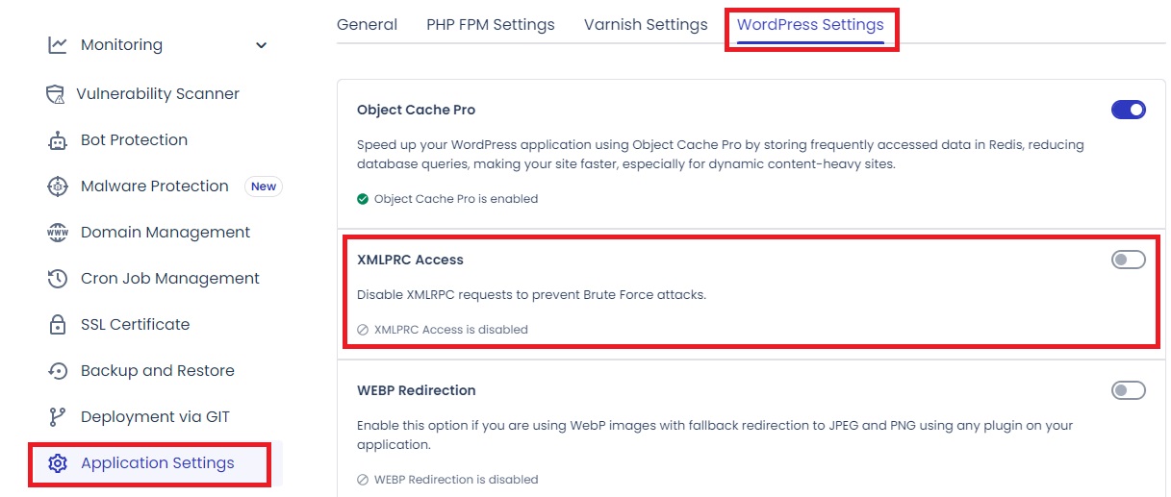Open the Domain Management link

coord(165,233)
